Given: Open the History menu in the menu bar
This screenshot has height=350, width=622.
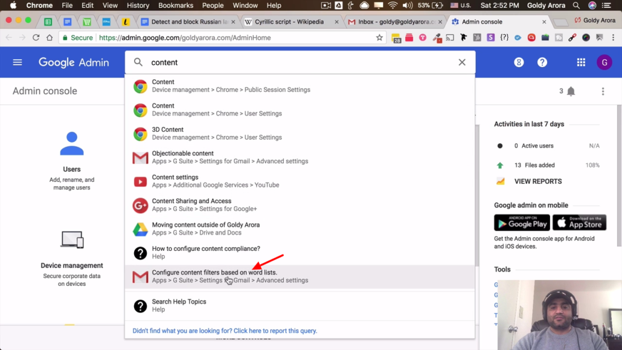Looking at the screenshot, I should click(138, 5).
